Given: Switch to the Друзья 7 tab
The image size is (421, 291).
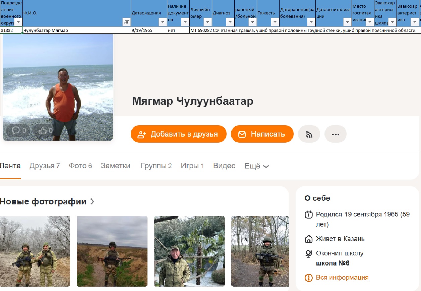Looking at the screenshot, I should [x=45, y=166].
